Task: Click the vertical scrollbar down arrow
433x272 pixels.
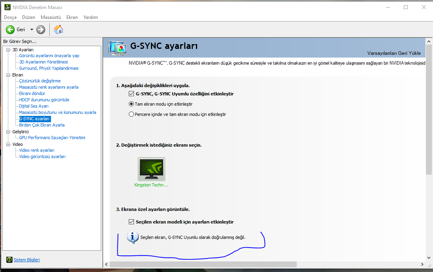Action: 429,258
